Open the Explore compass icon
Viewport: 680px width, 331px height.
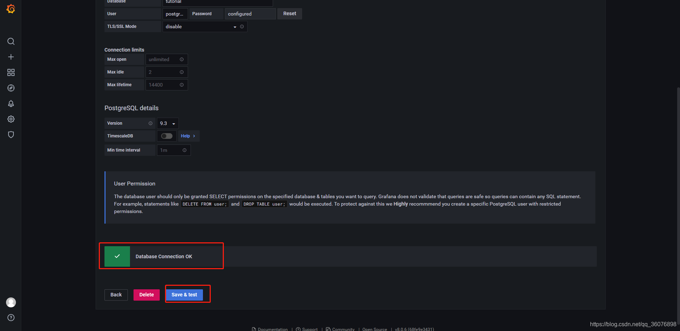[x=11, y=88]
